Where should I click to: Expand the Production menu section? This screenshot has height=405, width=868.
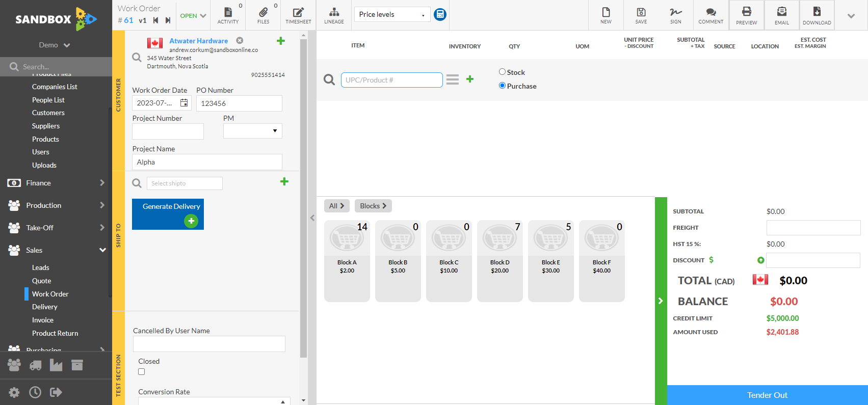(x=56, y=205)
